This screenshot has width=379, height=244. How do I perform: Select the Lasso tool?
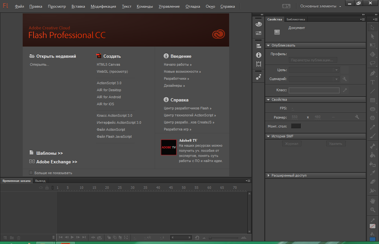pos(373,63)
